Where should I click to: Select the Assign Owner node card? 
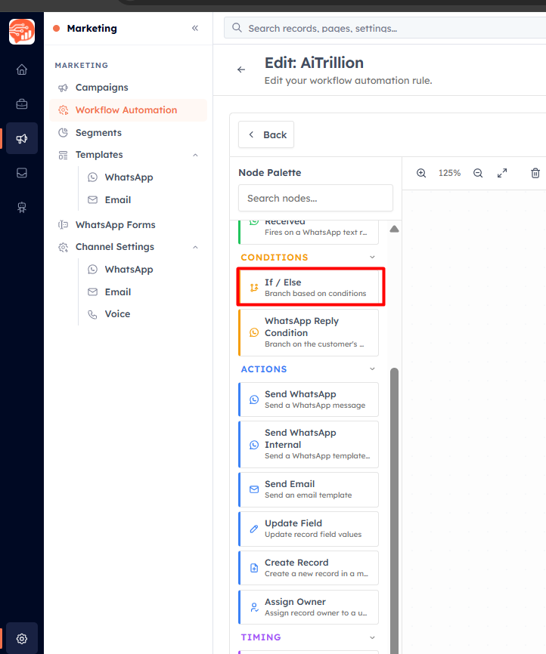click(309, 607)
